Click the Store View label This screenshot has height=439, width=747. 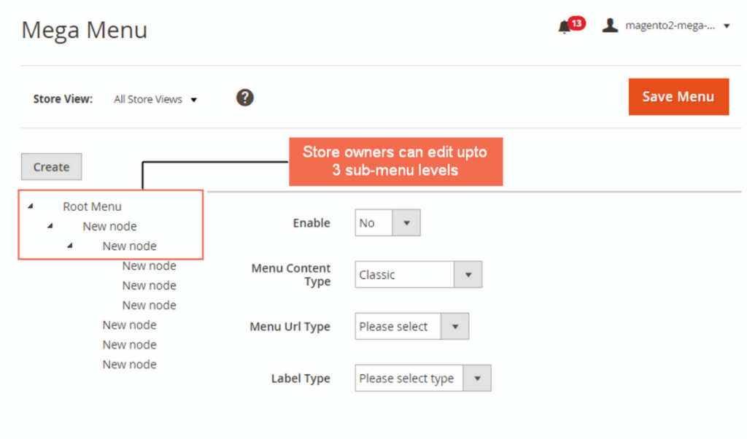[x=63, y=99]
